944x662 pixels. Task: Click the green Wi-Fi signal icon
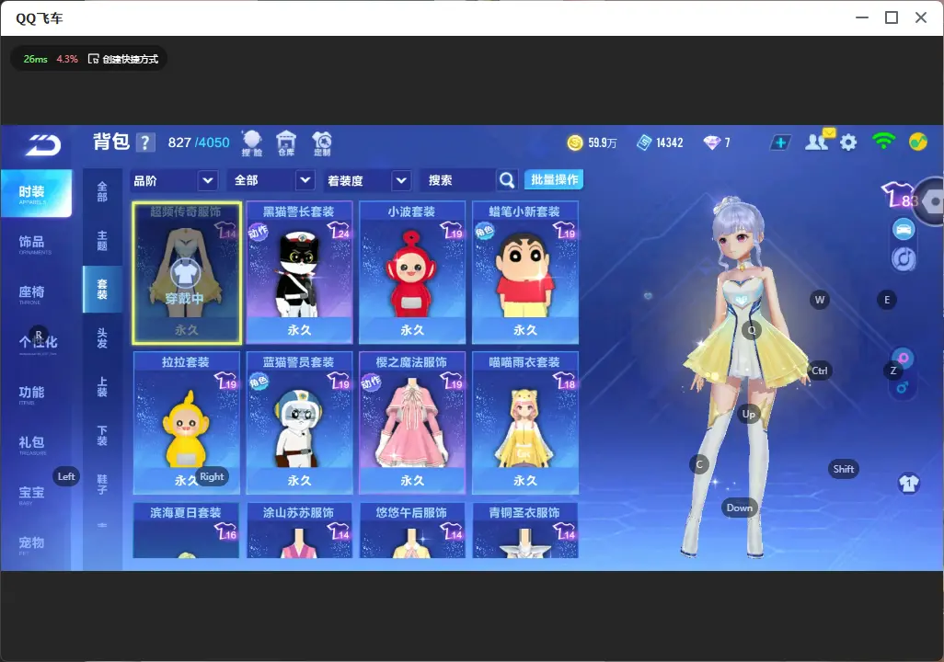(883, 142)
